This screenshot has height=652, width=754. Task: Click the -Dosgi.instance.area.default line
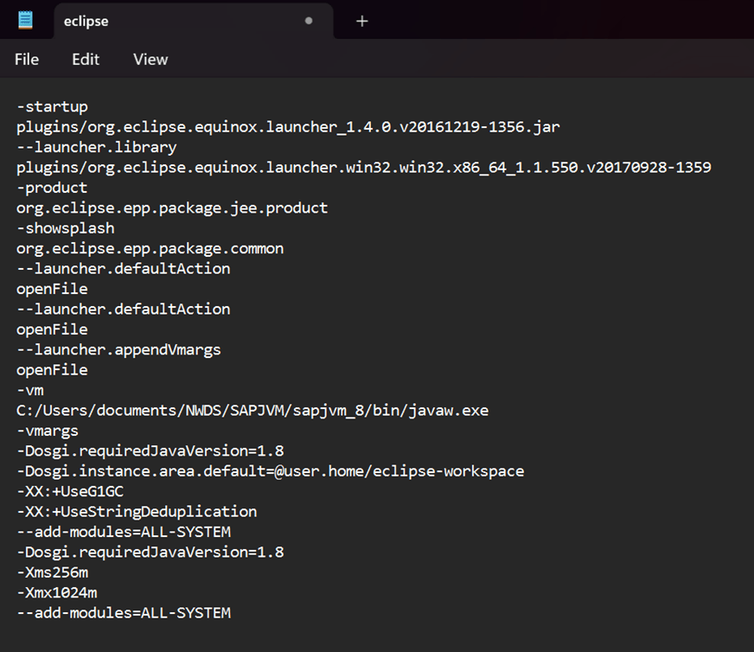[271, 471]
